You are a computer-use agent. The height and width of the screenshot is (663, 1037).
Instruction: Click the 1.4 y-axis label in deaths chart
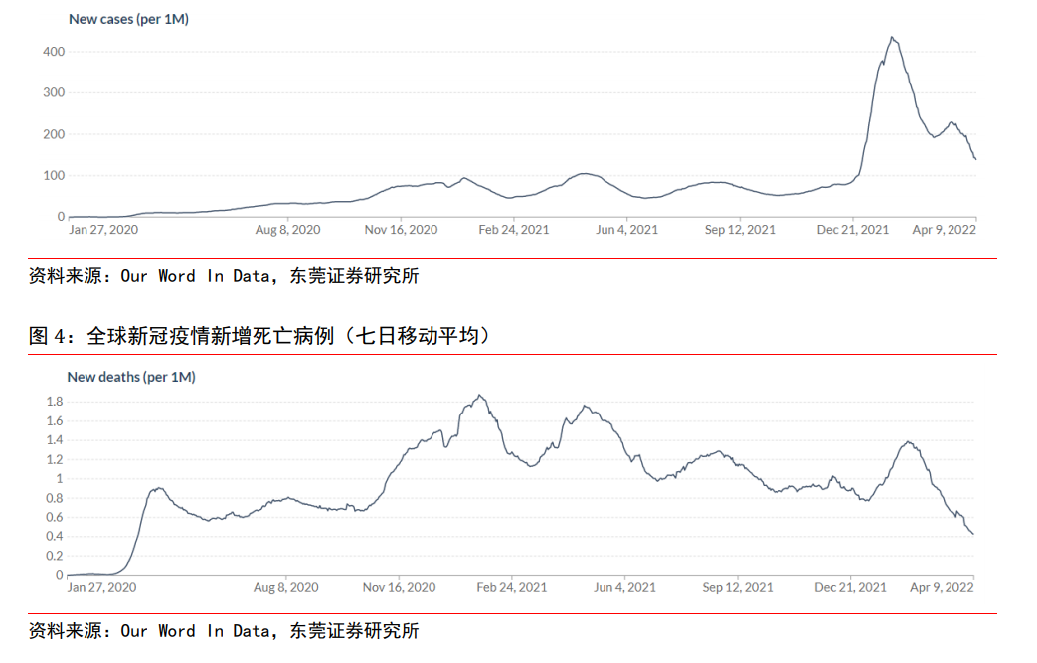coord(55,440)
